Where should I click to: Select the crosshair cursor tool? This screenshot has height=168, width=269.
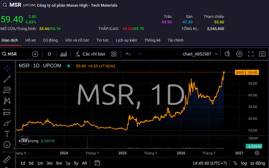click(7, 68)
